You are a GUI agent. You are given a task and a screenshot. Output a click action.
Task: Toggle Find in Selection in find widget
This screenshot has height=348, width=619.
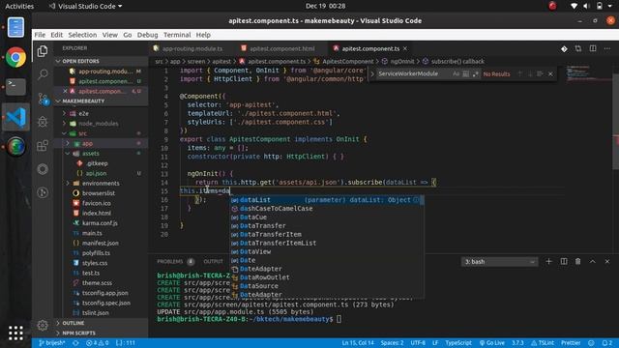tap(540, 73)
